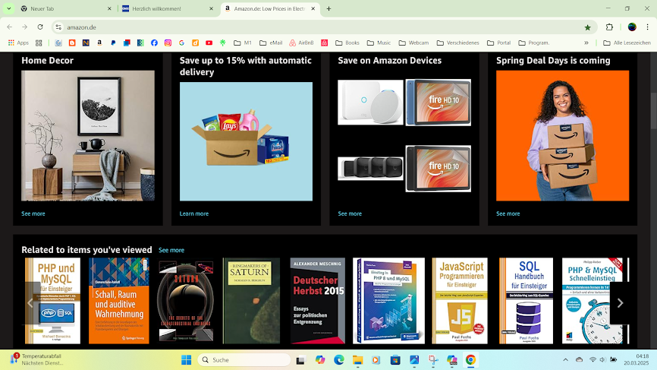Viewport: 657px width, 370px height.
Task: Show hidden bookmarks with the overflow chevron
Action: pyautogui.click(x=586, y=43)
